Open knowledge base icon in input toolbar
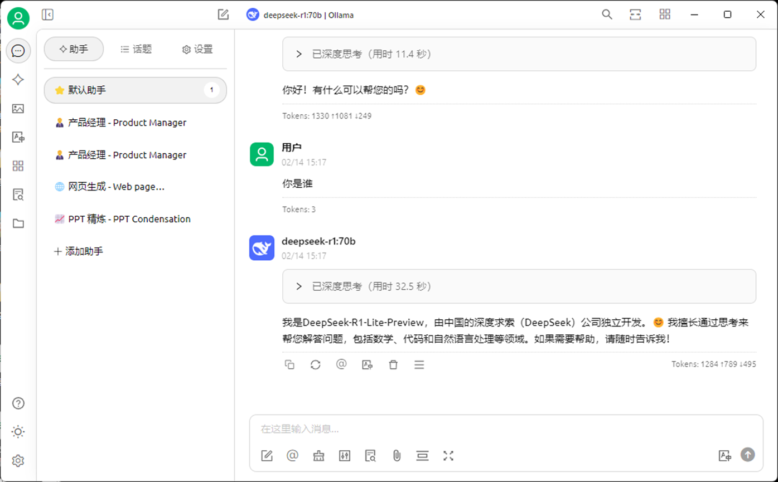Image resolution: width=778 pixels, height=482 pixels. [x=370, y=456]
